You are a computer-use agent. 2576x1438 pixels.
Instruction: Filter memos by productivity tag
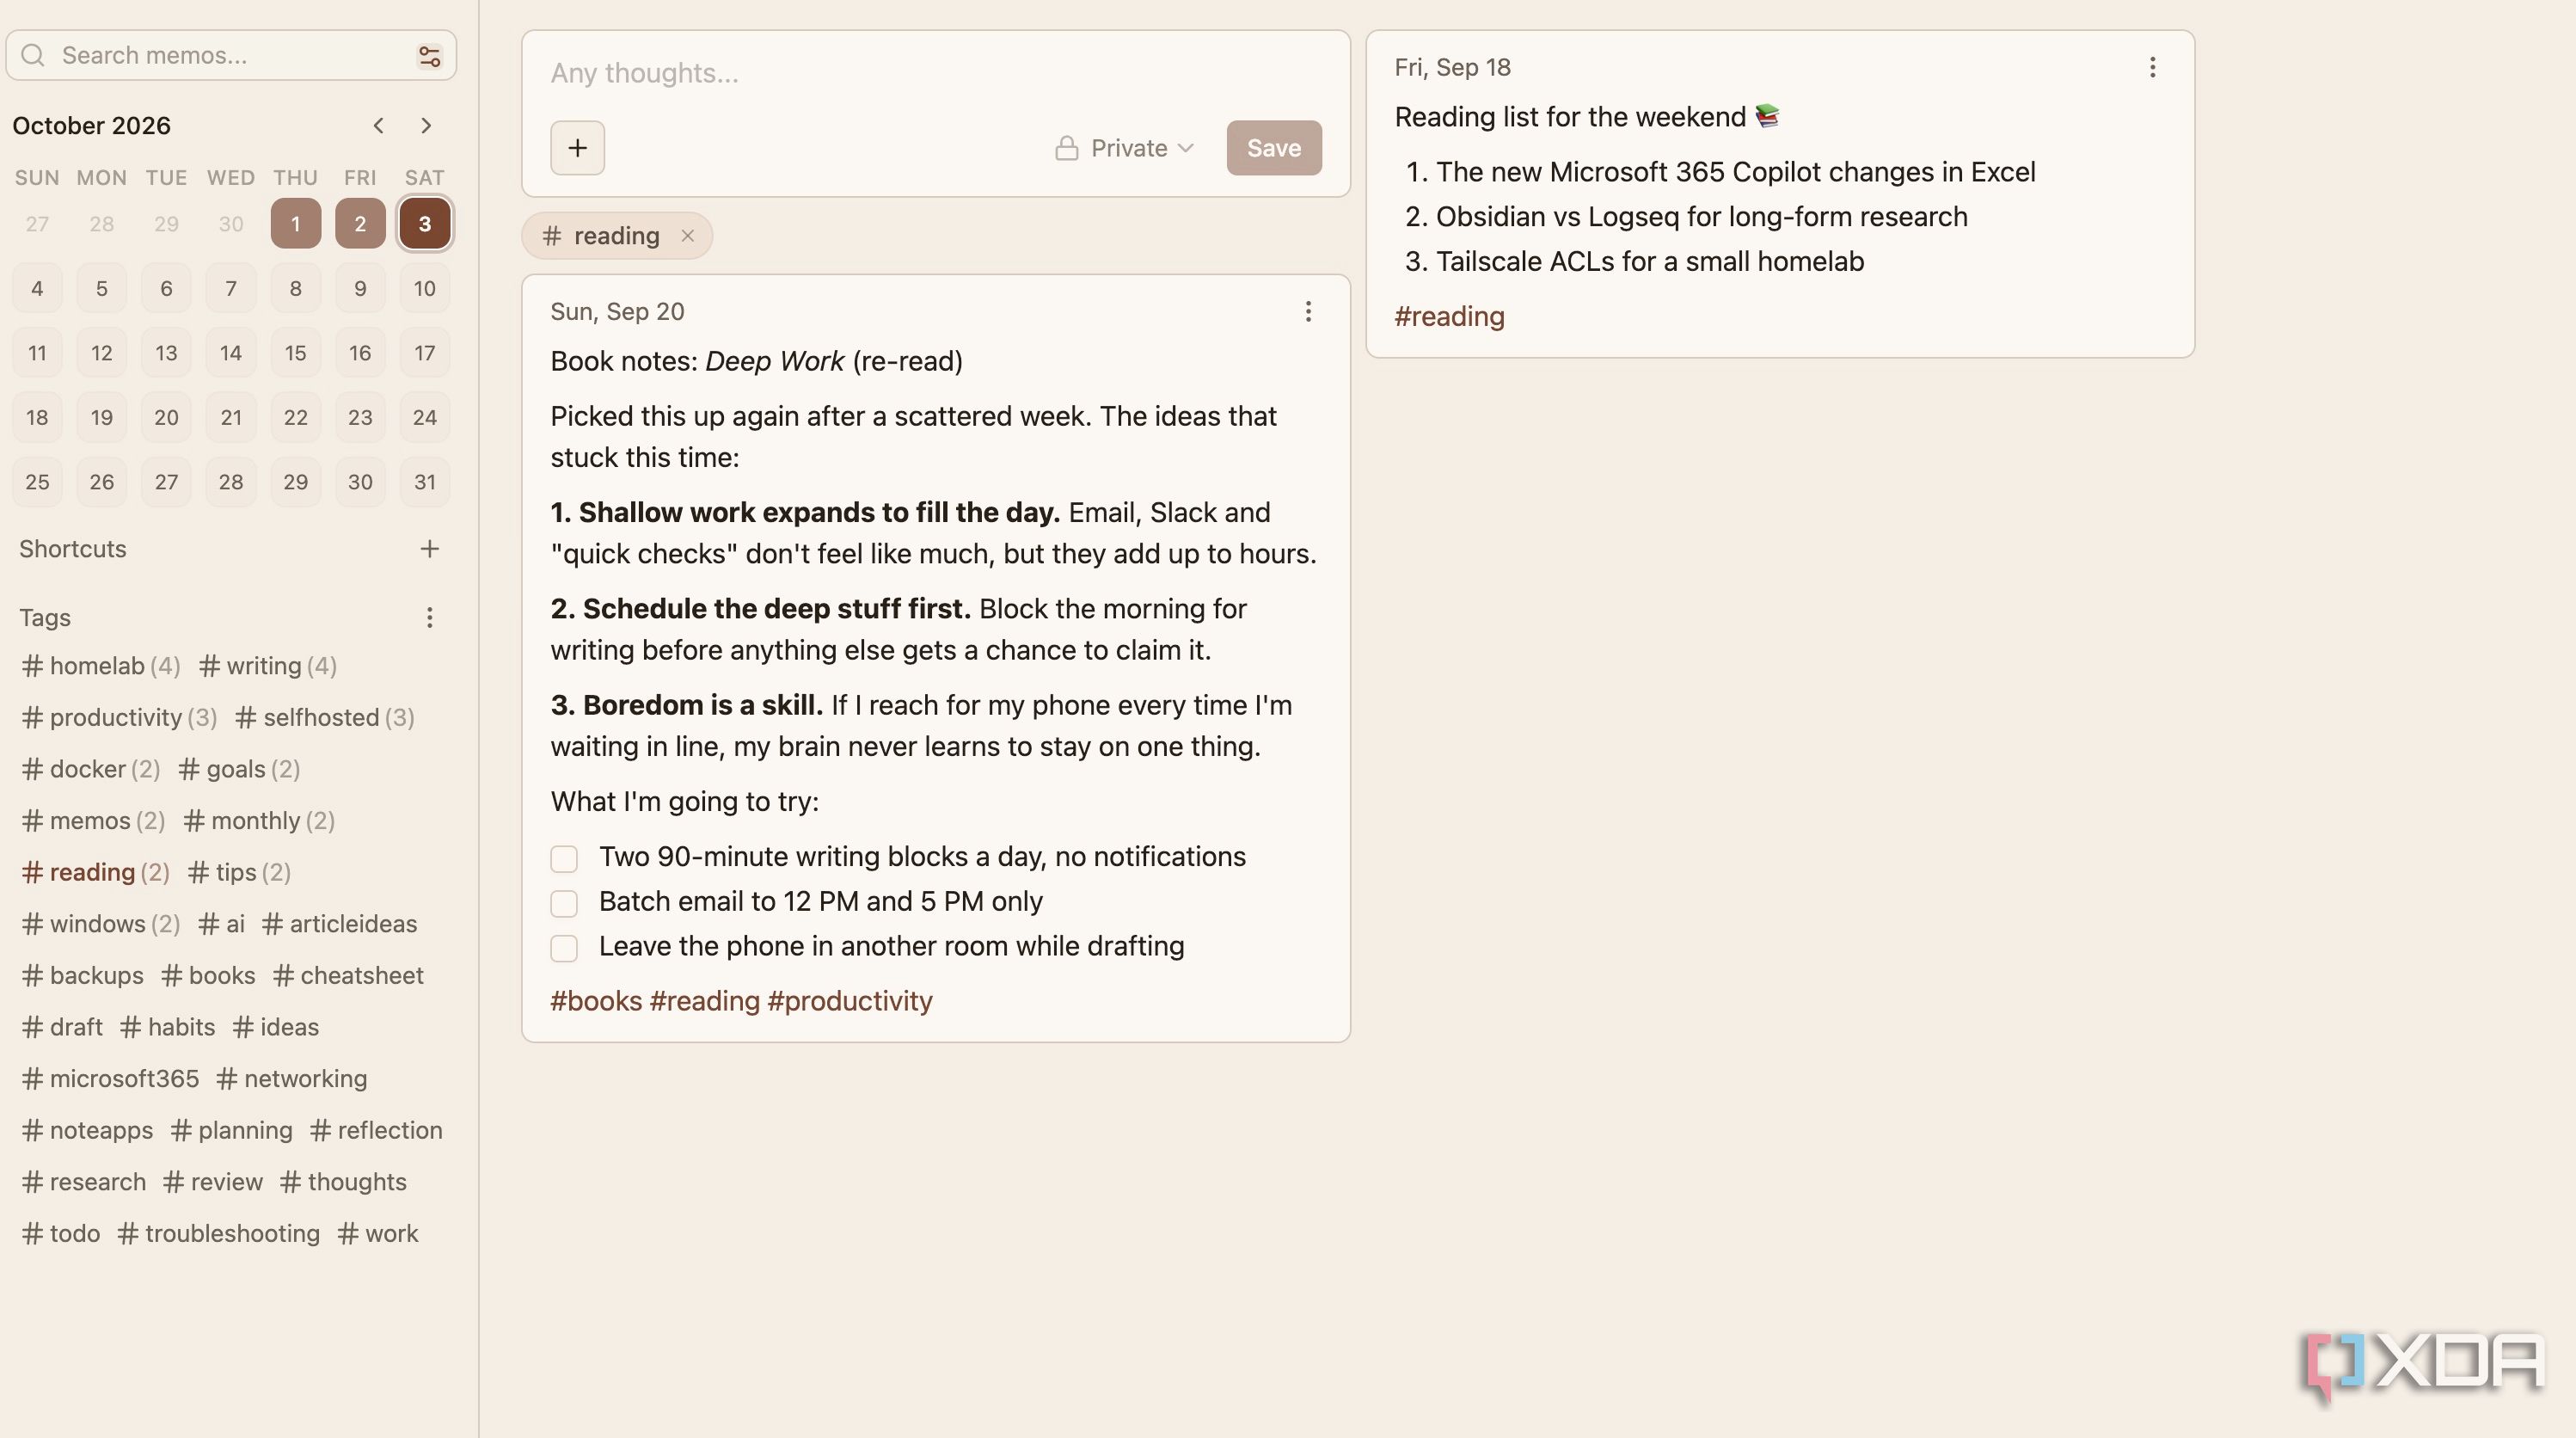pyautogui.click(x=119, y=718)
